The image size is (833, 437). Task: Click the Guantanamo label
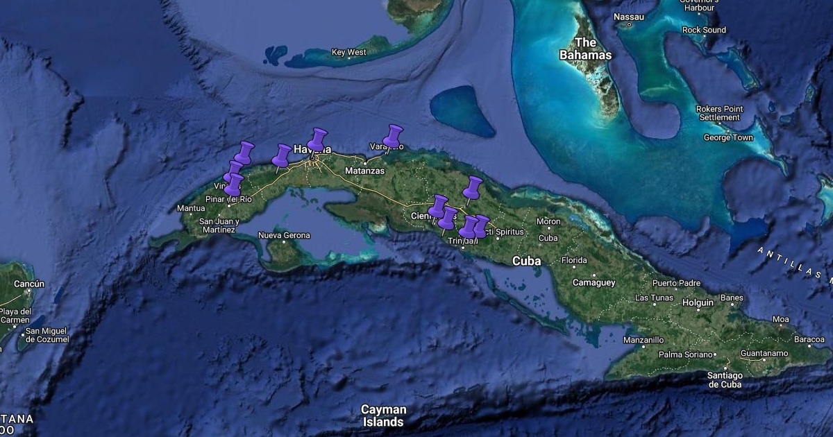point(765,354)
